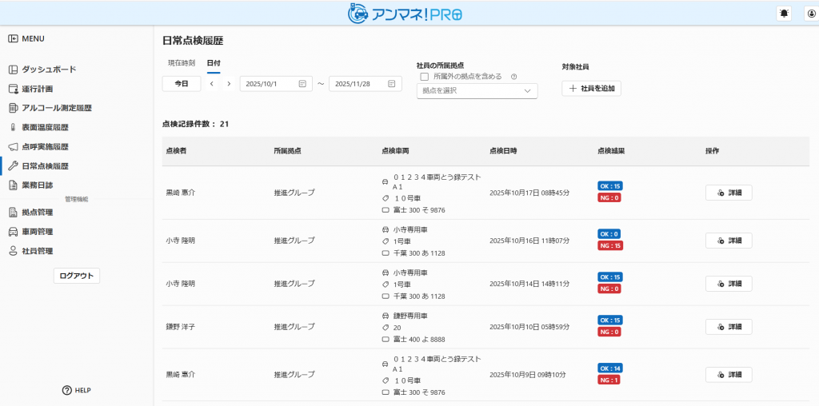819x406 pixels.
Task: Click info icon beside 所属外の拠点を含める
Action: click(x=513, y=77)
